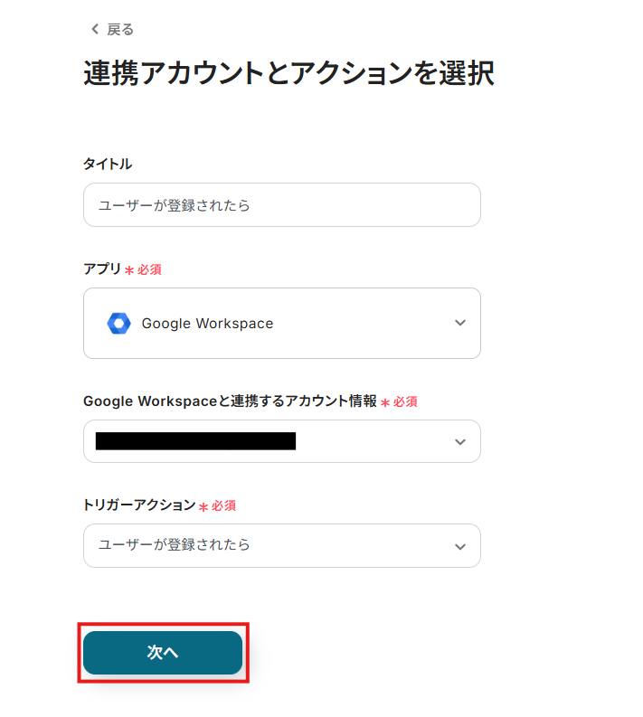
Task: Click the red asterisk beside アプリ
Action: 130,270
